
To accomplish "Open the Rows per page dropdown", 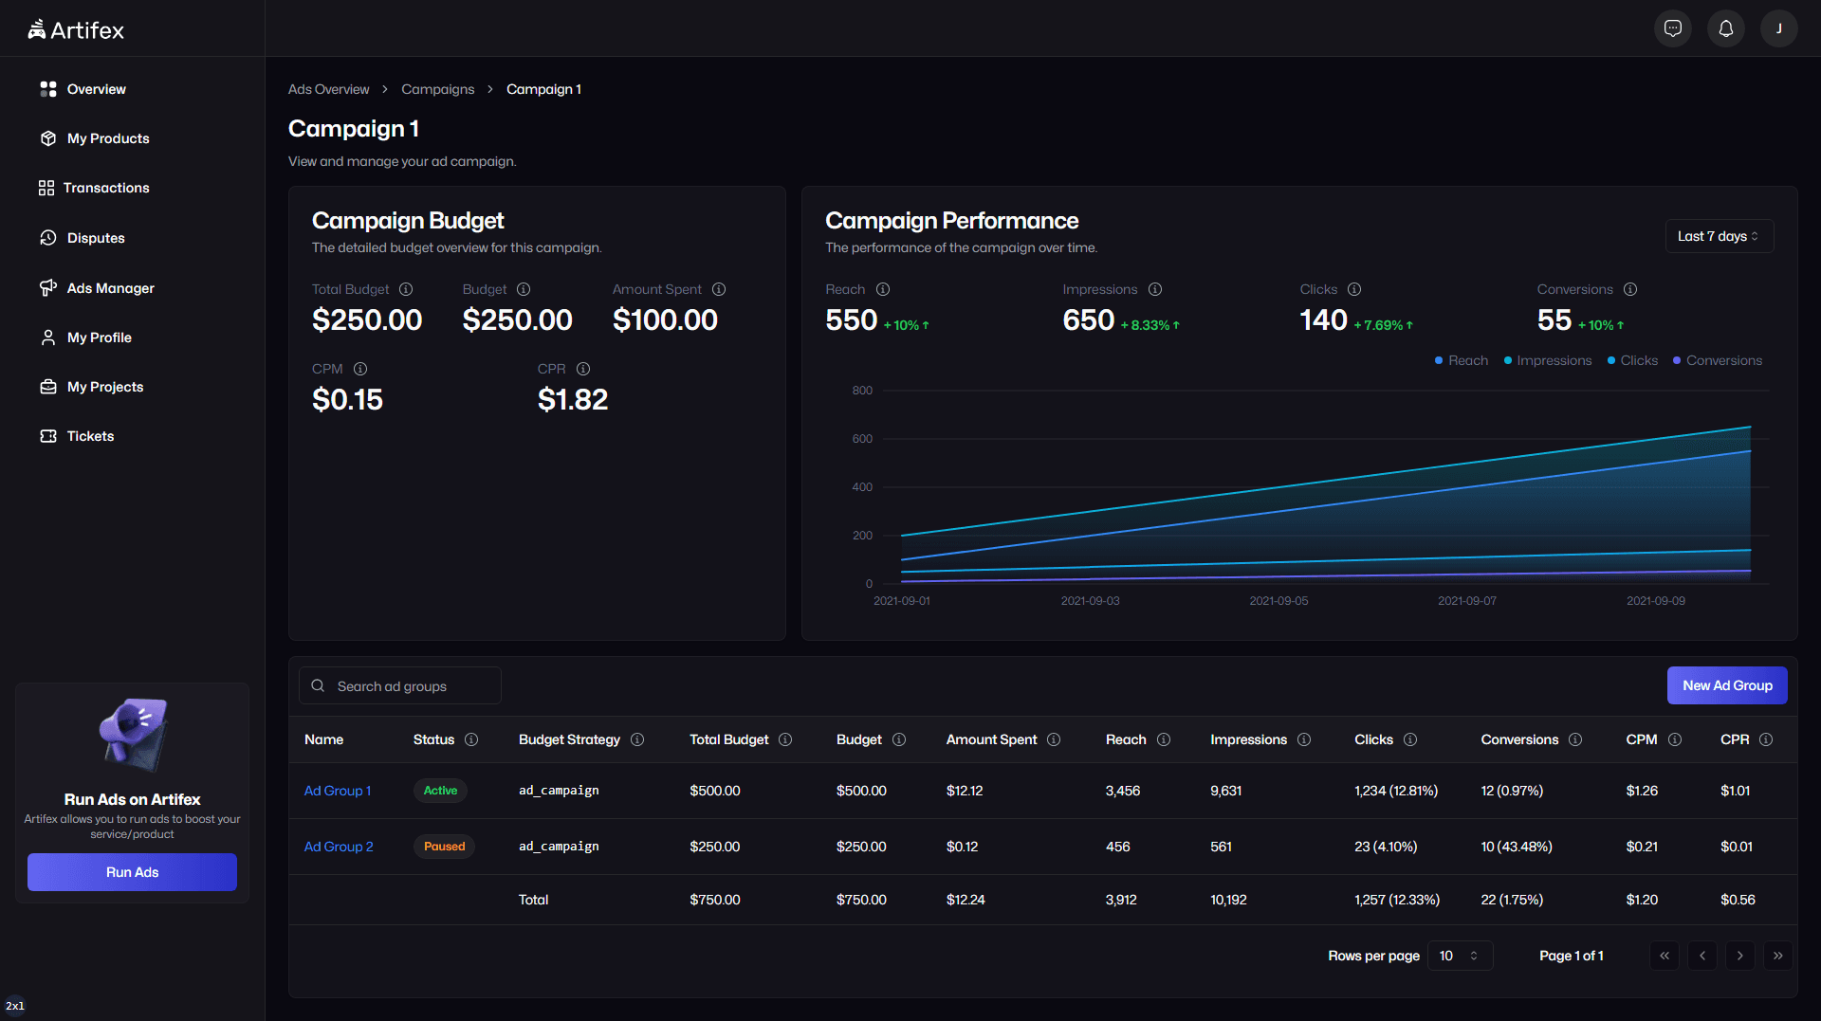I will [1460, 956].
